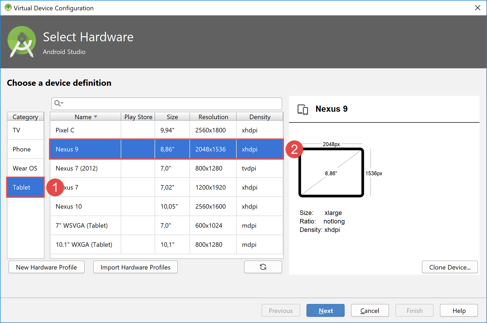The width and height of the screenshot is (487, 323).
Task: Select the Tablet category
Action: coord(25,187)
